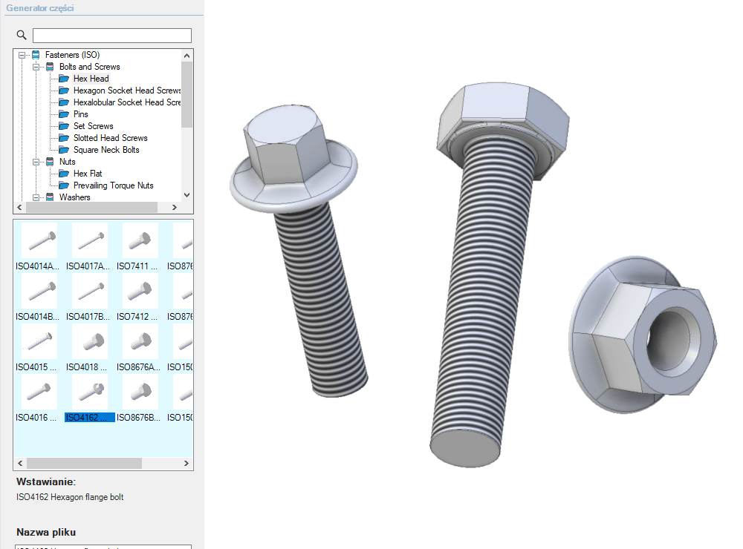Click in the parts search field
The image size is (743, 549).
pos(111,36)
